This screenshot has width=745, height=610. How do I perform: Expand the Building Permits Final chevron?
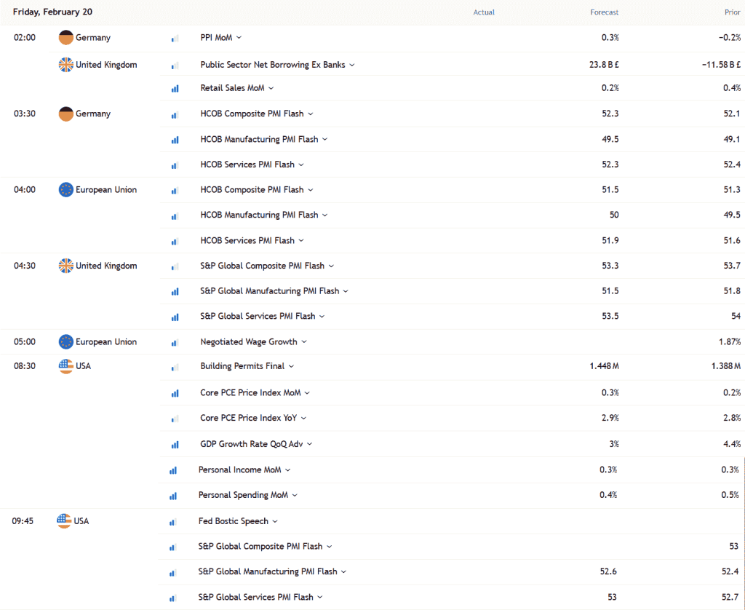coord(291,366)
